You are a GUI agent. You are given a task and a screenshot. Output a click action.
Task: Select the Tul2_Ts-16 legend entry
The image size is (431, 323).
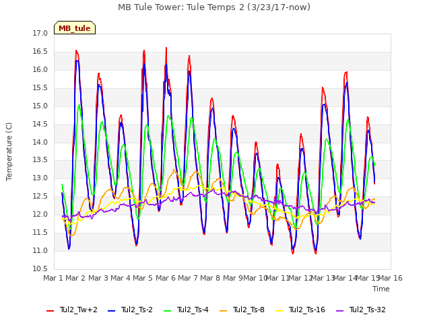pos(300,310)
